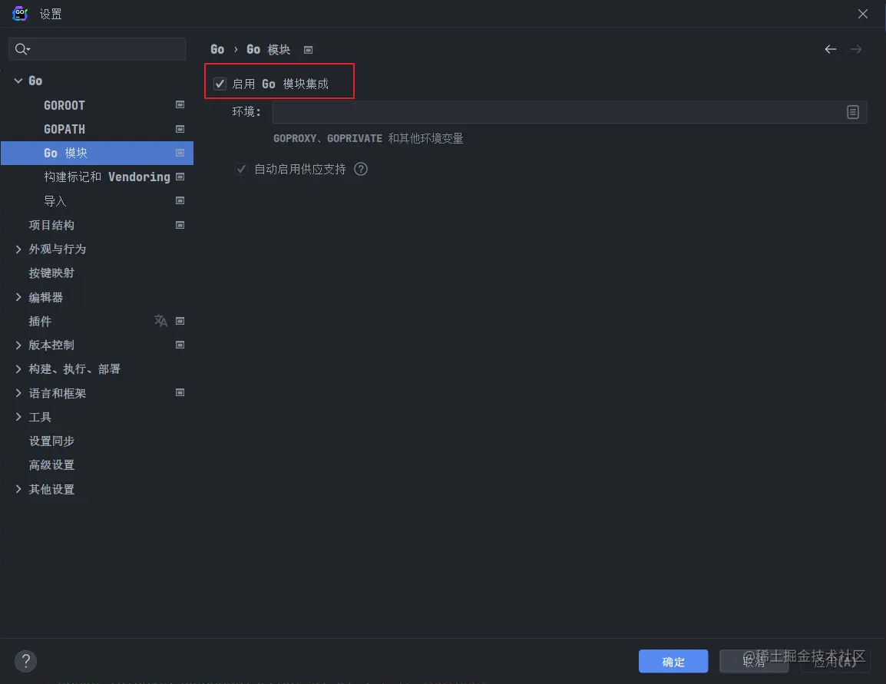Open 导入 settings page
This screenshot has height=684, width=886.
pos(98,201)
